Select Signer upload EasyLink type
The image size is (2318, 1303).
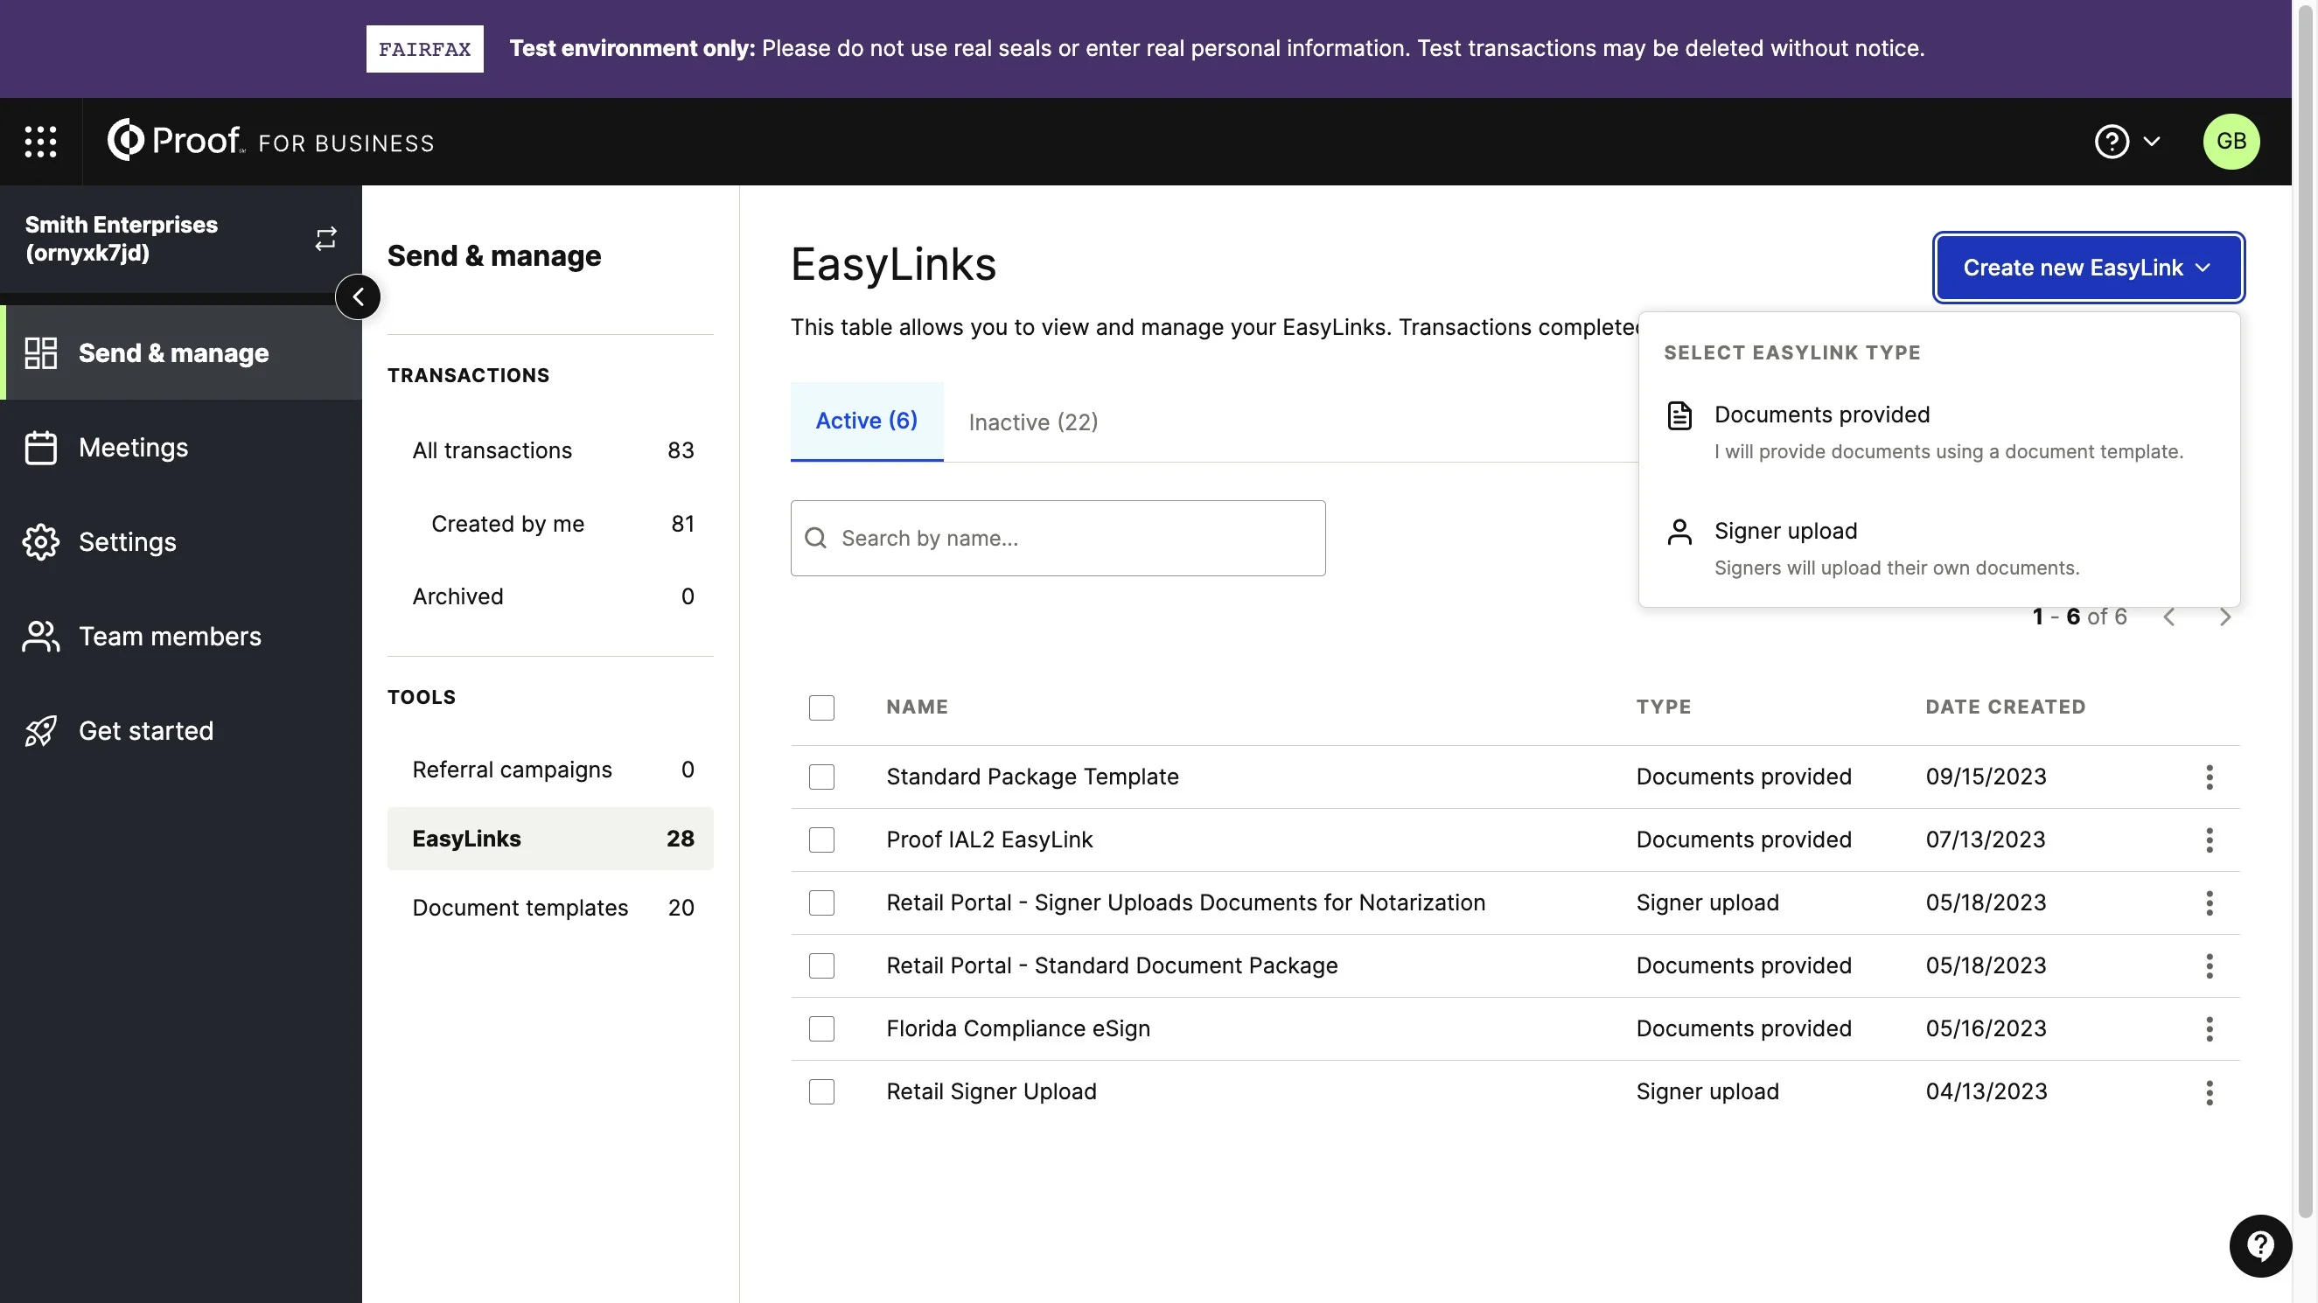tap(1938, 549)
